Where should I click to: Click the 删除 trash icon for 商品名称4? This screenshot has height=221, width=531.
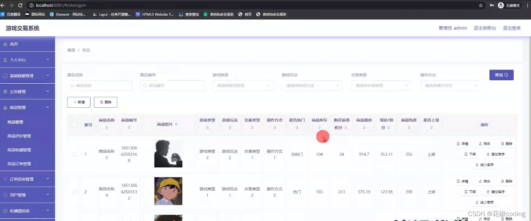point(502,181)
